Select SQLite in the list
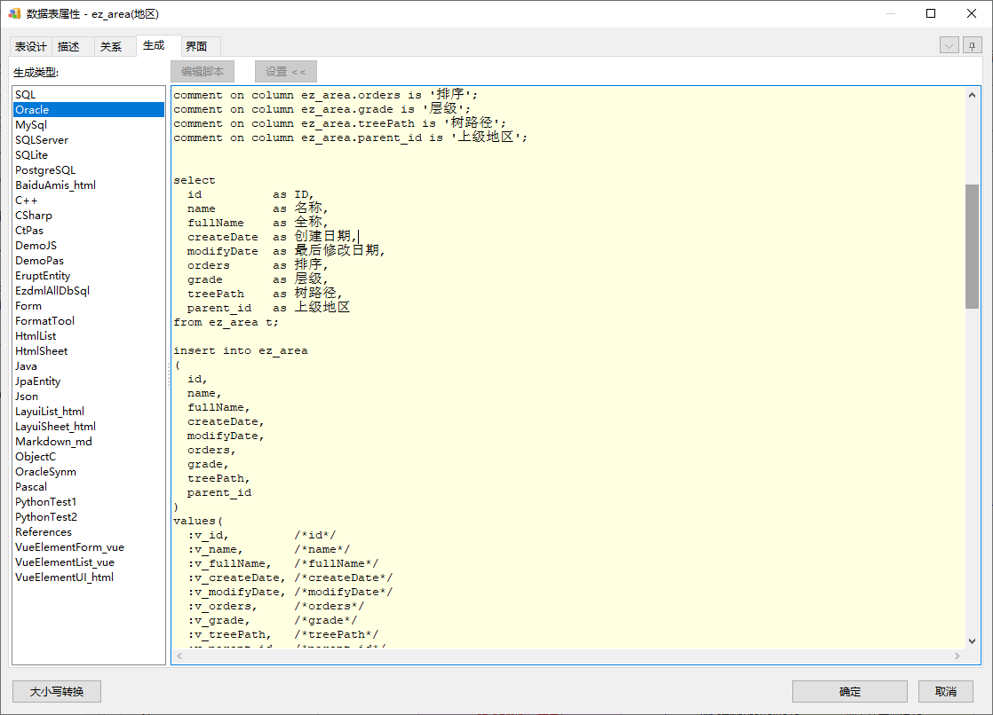Screen dimensions: 993x715 (x=89, y=155)
